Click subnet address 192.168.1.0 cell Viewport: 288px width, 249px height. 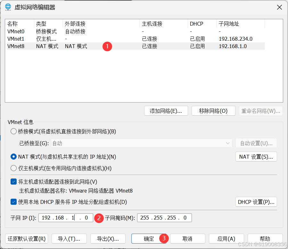233,46
